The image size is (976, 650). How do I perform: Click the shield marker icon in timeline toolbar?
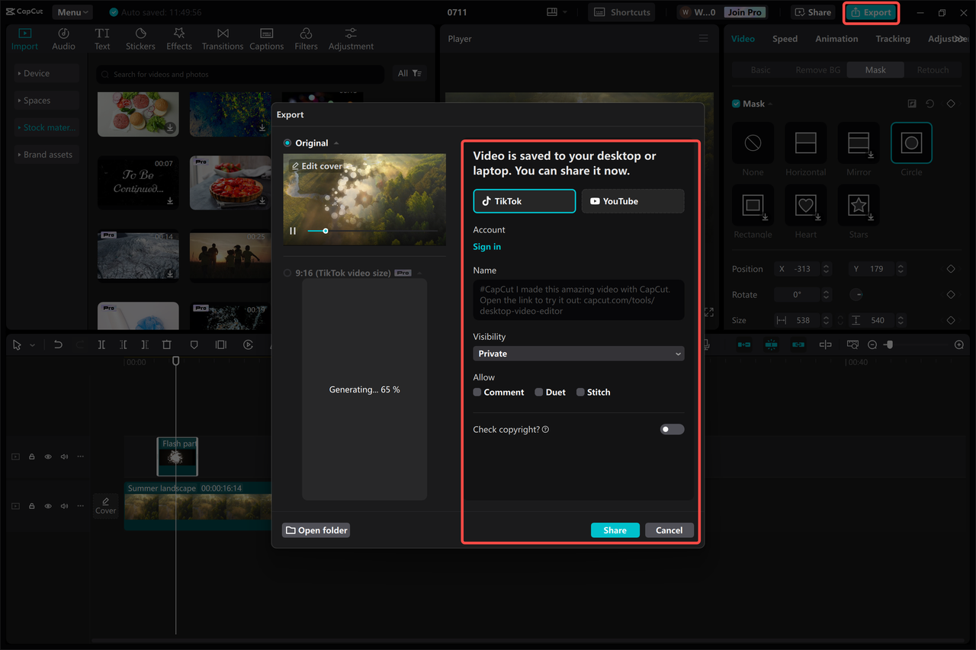pyautogui.click(x=194, y=345)
